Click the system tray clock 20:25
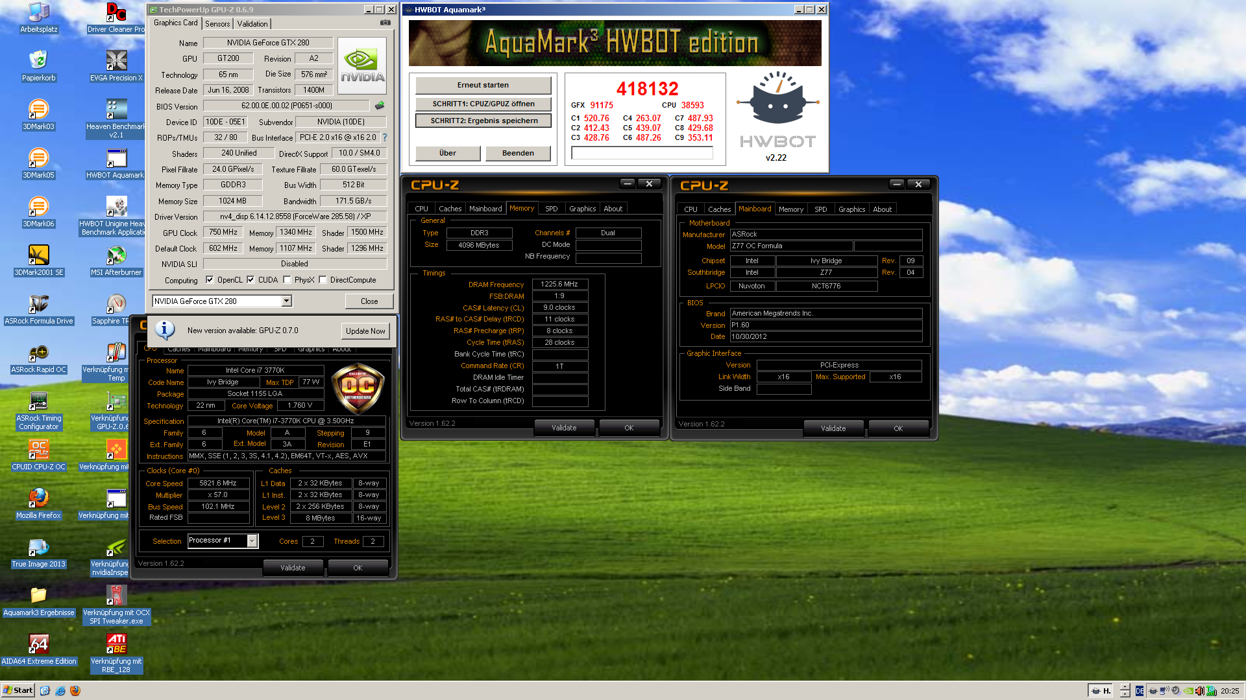Image resolution: width=1246 pixels, height=700 pixels. pos(1229,691)
